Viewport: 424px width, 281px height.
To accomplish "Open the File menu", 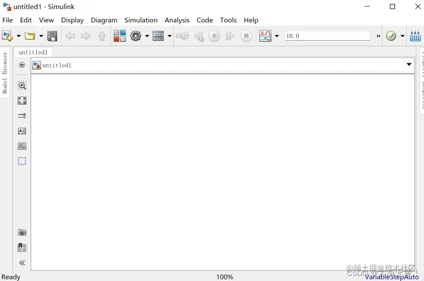I will (8, 20).
